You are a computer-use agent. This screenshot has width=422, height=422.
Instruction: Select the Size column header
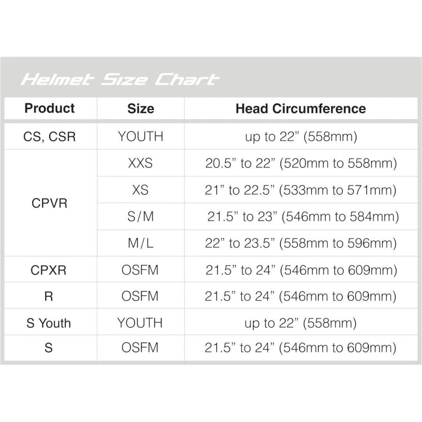pyautogui.click(x=140, y=109)
